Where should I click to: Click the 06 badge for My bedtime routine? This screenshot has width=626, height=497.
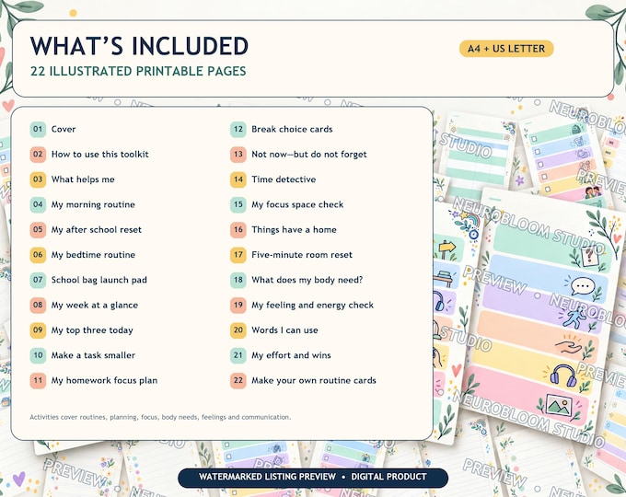[x=38, y=255]
